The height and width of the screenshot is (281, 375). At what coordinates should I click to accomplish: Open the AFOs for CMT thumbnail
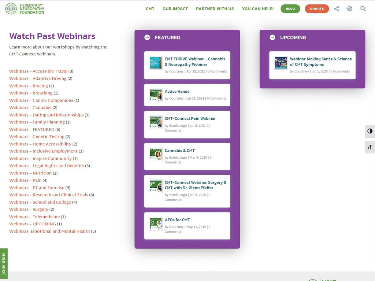pyautogui.click(x=156, y=223)
